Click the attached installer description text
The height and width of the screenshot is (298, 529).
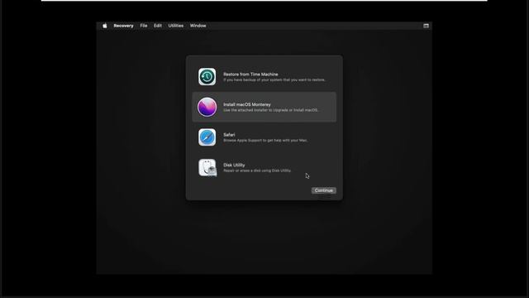point(271,110)
